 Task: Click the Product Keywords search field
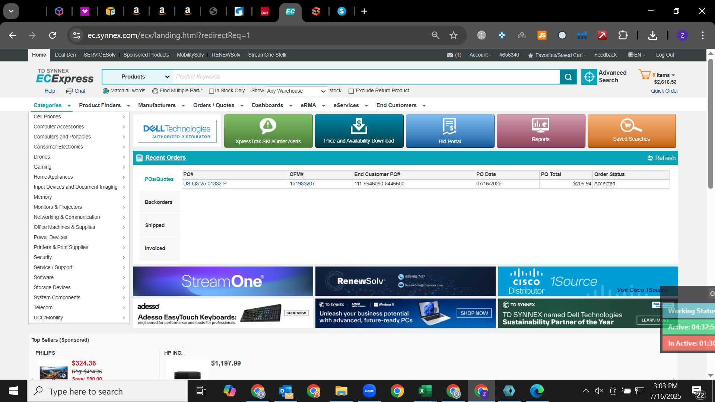pyautogui.click(x=366, y=77)
